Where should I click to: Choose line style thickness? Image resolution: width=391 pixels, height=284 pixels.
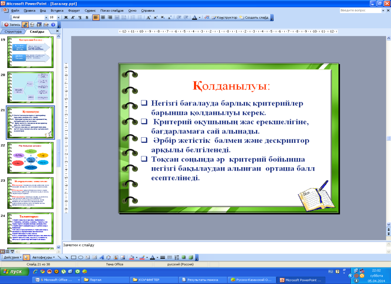pyautogui.click(x=163, y=257)
